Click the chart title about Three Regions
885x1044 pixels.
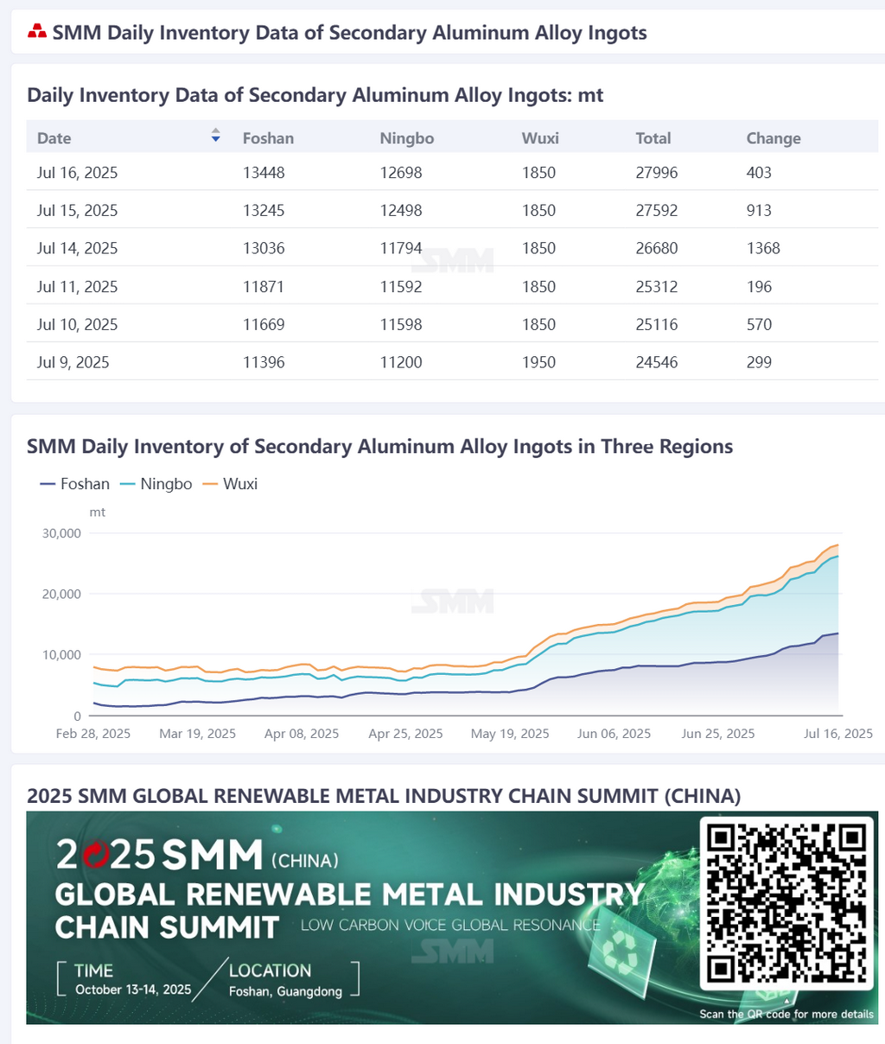pyautogui.click(x=379, y=447)
